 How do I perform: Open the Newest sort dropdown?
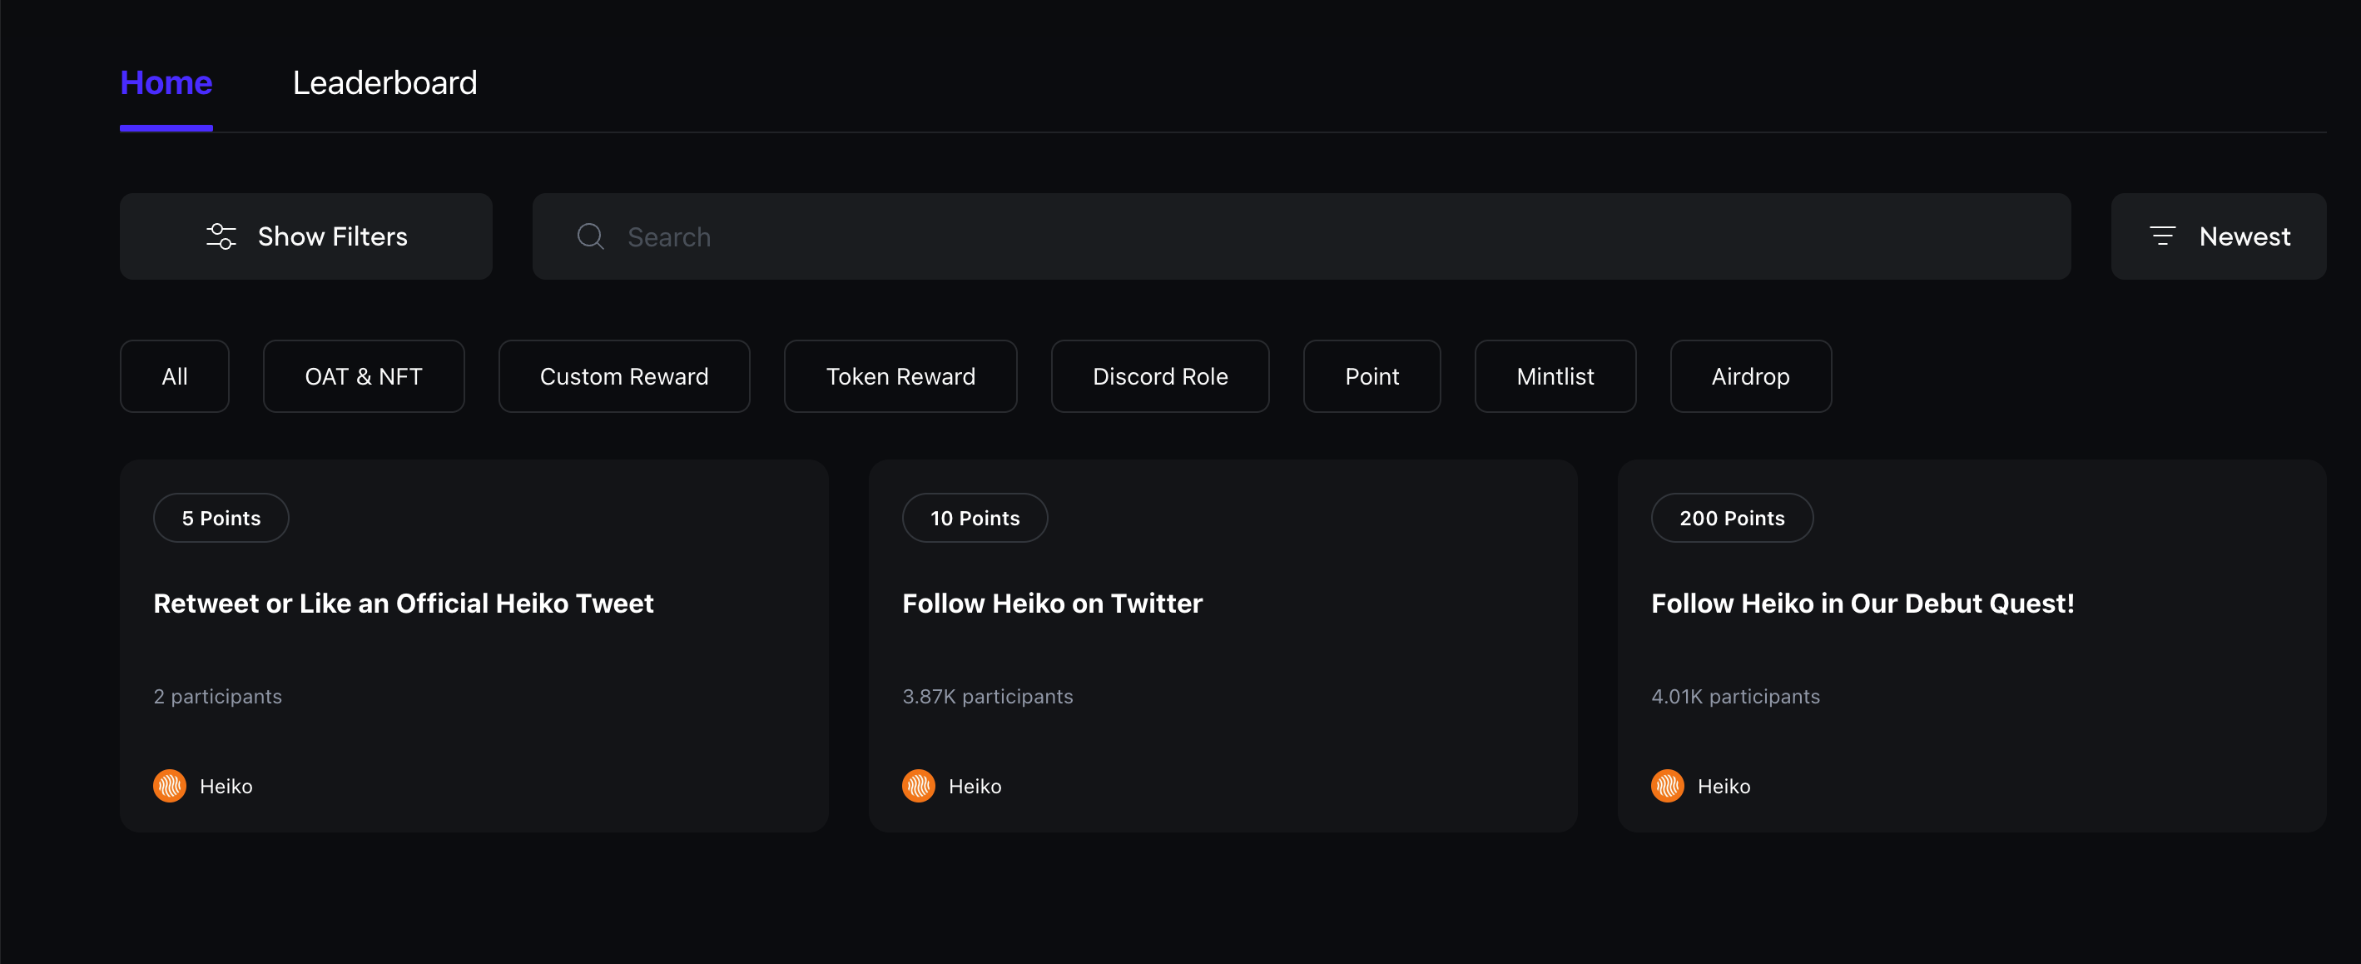2218,236
